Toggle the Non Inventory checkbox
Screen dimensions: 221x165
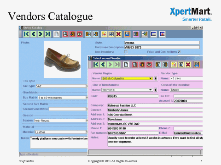point(126,52)
